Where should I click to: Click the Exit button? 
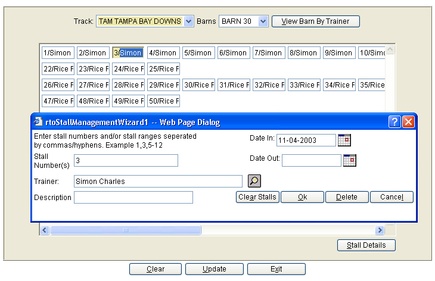click(276, 269)
